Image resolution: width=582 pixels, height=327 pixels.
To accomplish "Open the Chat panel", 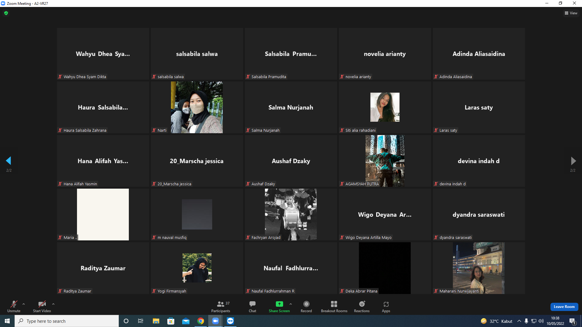I will point(253,306).
